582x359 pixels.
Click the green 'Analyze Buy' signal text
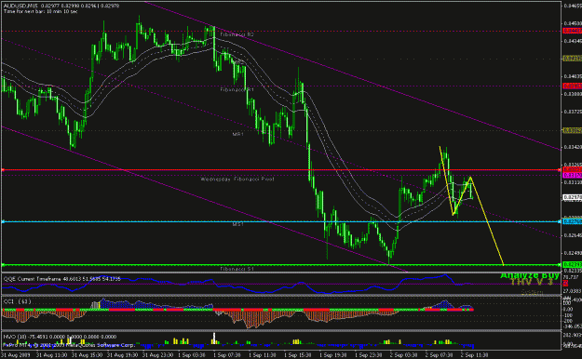(530, 275)
